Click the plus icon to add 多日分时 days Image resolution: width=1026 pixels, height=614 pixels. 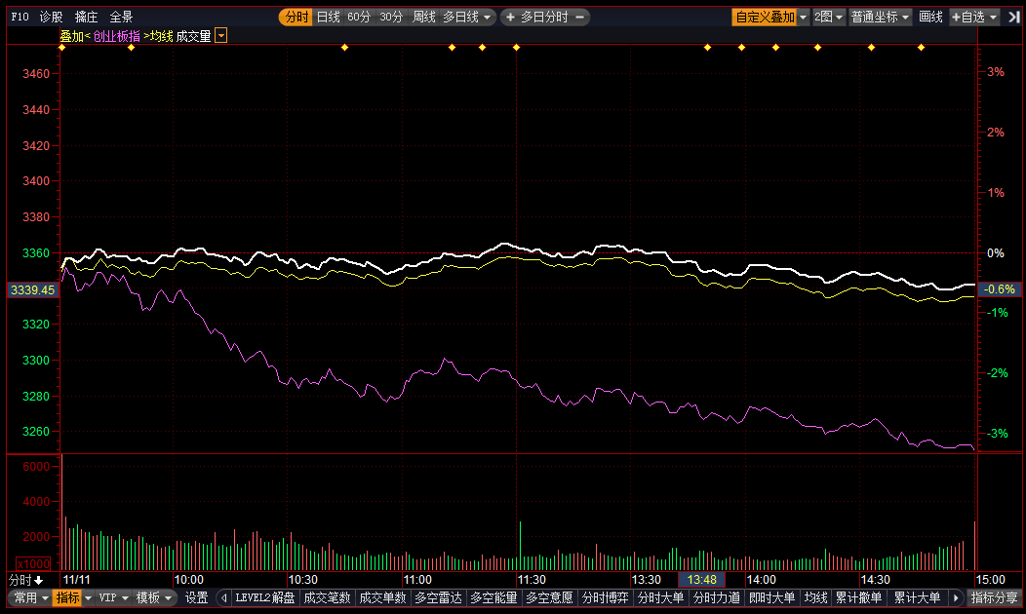[510, 17]
